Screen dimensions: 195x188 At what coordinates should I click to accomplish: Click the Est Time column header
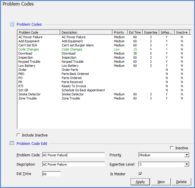135,32
